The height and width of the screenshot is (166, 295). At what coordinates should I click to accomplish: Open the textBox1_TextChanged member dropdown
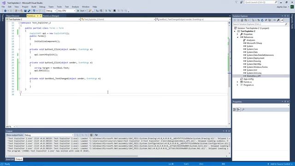click(230, 19)
